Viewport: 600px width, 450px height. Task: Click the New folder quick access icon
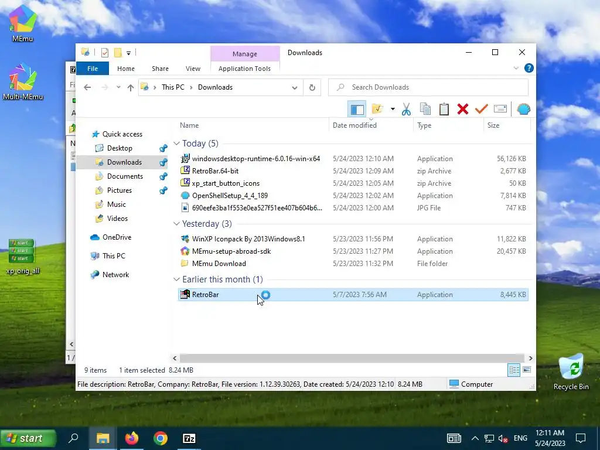[x=118, y=52]
